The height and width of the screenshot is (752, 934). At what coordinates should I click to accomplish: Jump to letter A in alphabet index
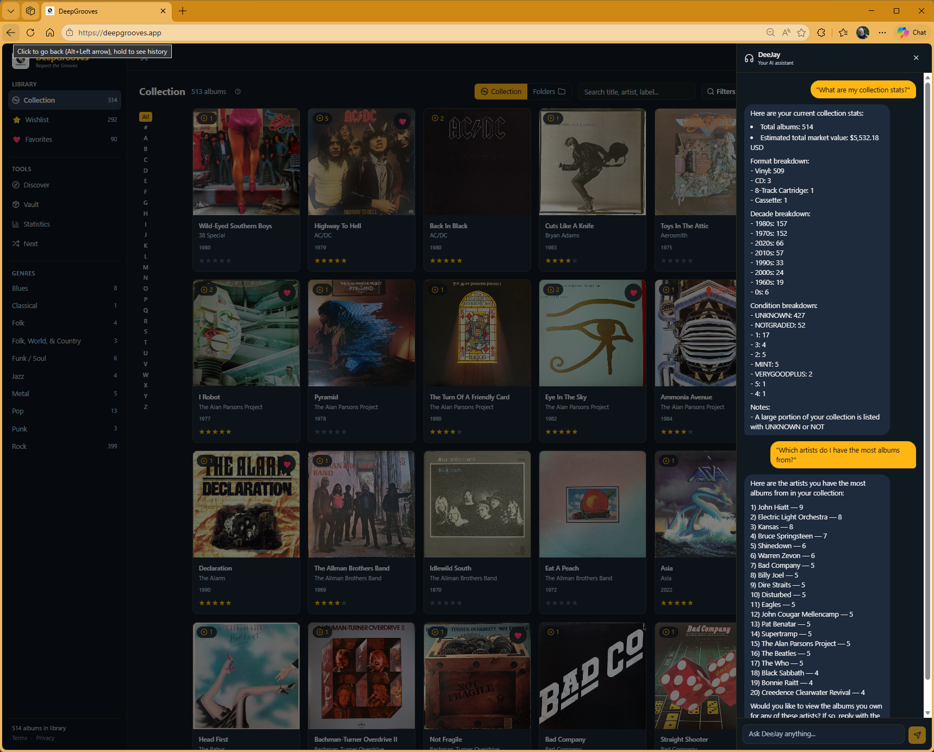click(x=146, y=138)
